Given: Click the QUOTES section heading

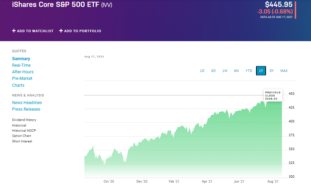Looking at the screenshot, I should 19,51.
